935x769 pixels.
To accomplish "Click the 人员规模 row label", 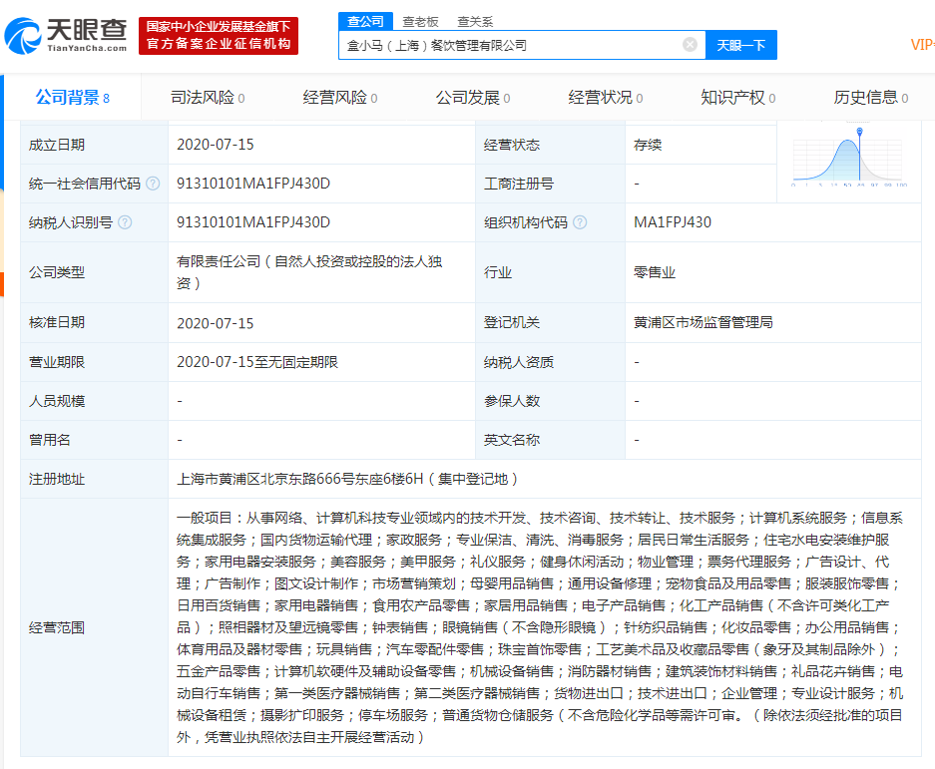I will coord(57,401).
